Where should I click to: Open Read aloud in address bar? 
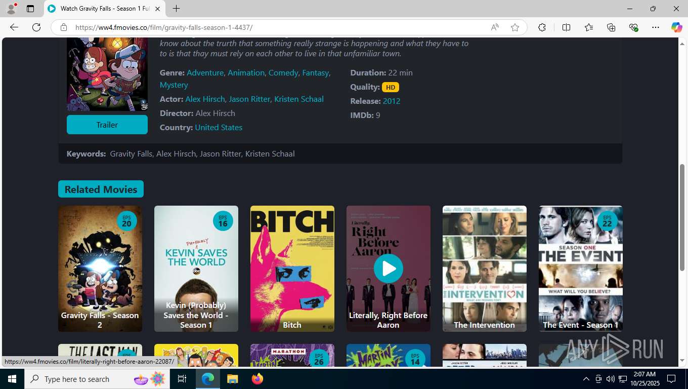point(495,27)
